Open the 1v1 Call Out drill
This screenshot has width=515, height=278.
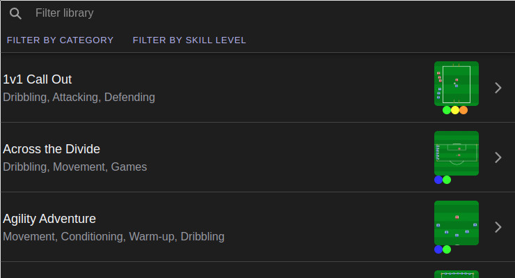[257, 88]
